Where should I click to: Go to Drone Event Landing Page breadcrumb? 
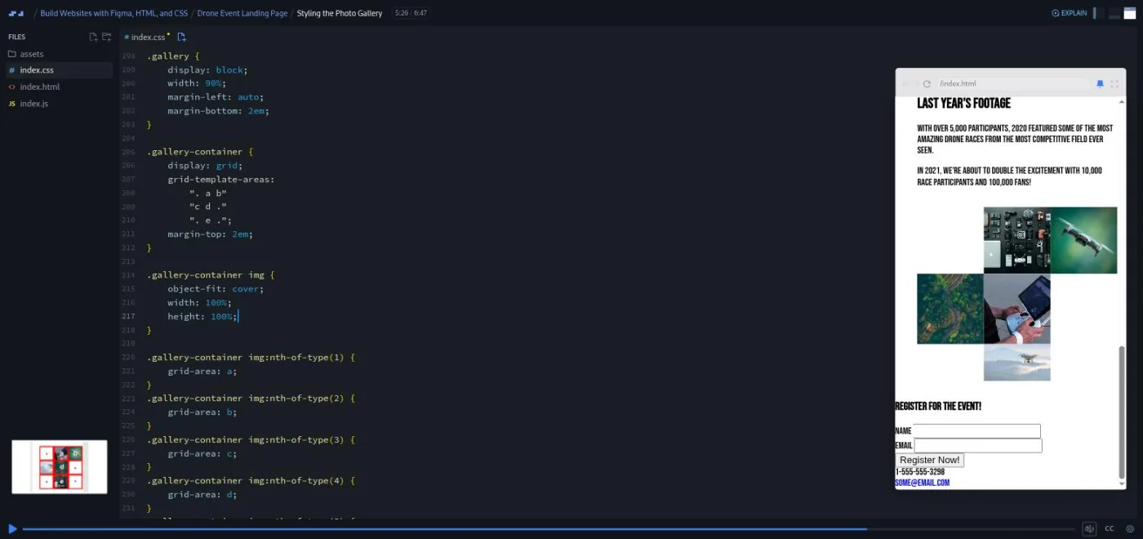(242, 13)
